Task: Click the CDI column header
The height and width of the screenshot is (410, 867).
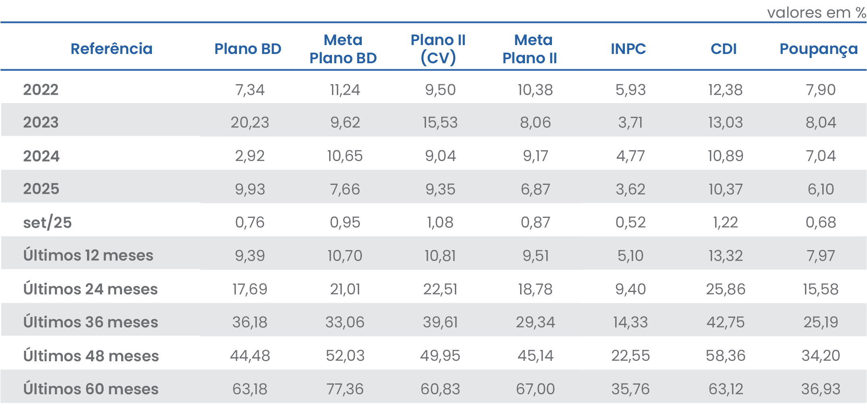Action: tap(724, 49)
